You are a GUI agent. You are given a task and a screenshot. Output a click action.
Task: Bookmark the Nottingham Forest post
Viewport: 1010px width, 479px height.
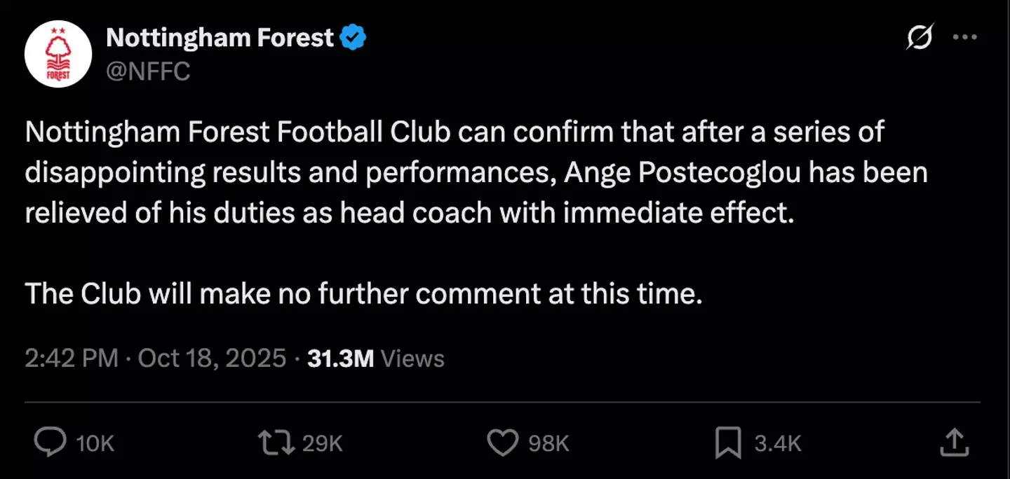pos(727,442)
